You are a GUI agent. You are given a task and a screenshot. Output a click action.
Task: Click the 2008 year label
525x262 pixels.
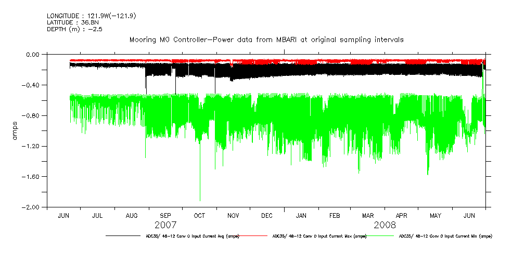pyautogui.click(x=385, y=225)
